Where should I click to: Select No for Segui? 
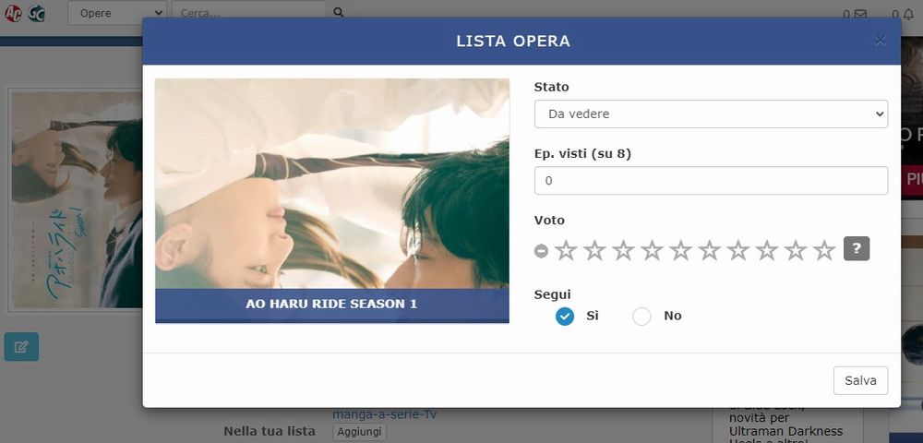point(641,317)
